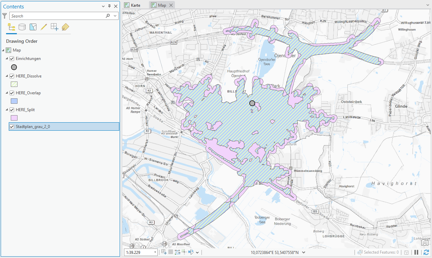Image resolution: width=432 pixels, height=258 pixels.
Task: Click the snapping icon in the status bar
Action: (164, 252)
